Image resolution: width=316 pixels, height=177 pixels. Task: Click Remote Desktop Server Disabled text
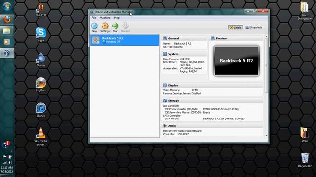(182, 93)
